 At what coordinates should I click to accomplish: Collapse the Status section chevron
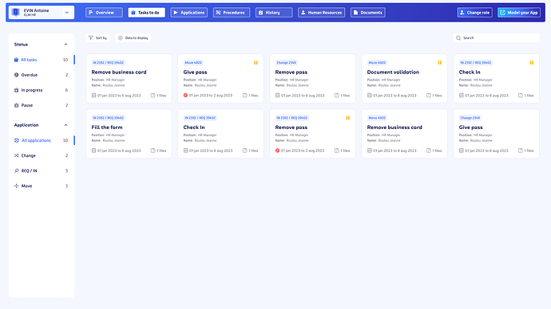point(65,45)
